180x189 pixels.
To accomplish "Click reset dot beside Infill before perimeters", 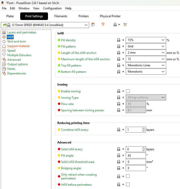I will 123,184.
